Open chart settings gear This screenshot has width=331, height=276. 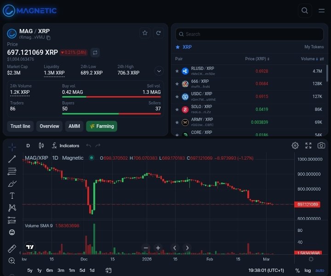(295, 145)
